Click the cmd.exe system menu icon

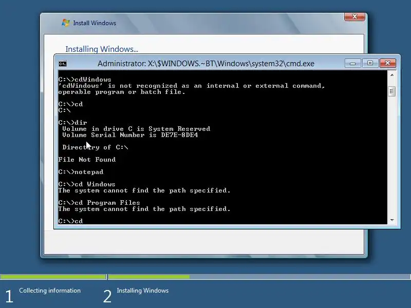[x=63, y=64]
